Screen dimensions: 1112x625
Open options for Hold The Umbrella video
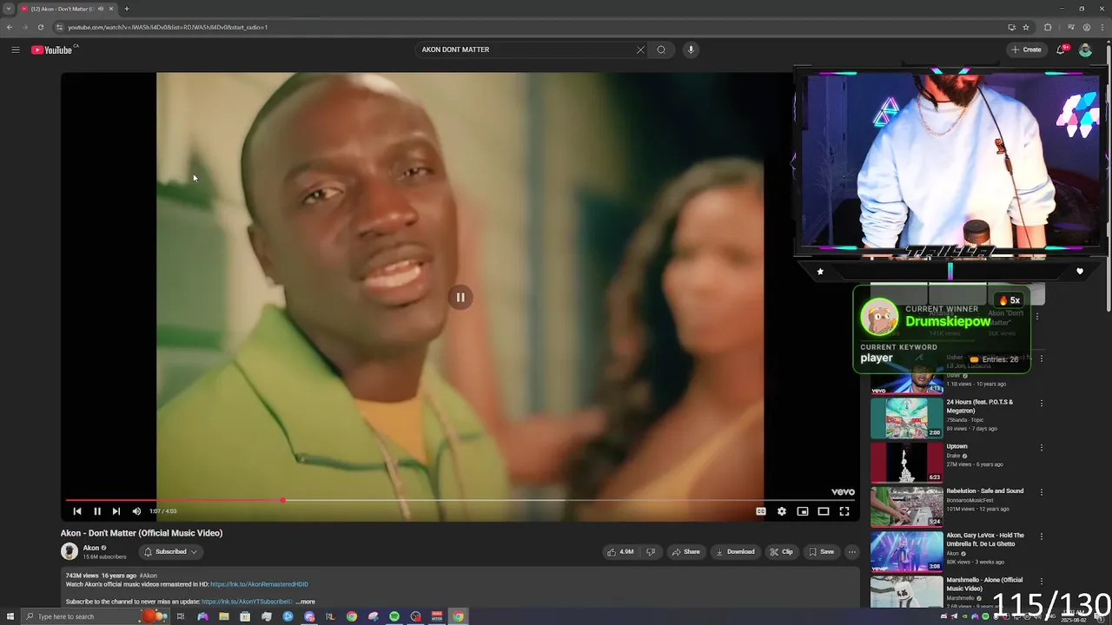(1041, 536)
